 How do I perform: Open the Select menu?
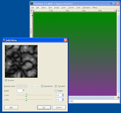pos(44,8)
